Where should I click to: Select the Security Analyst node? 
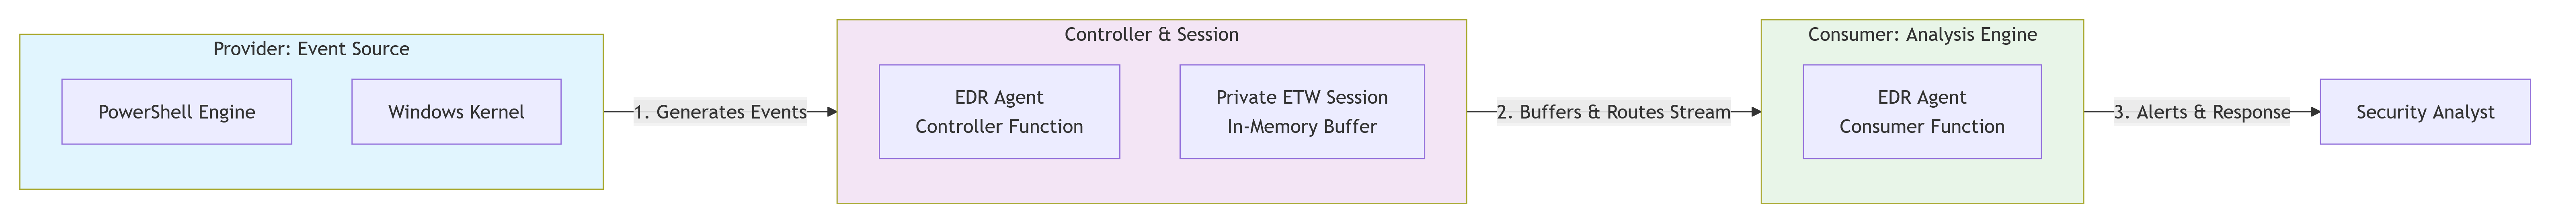(2424, 111)
